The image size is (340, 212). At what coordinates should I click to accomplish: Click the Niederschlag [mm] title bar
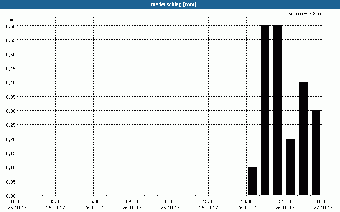click(170, 4)
